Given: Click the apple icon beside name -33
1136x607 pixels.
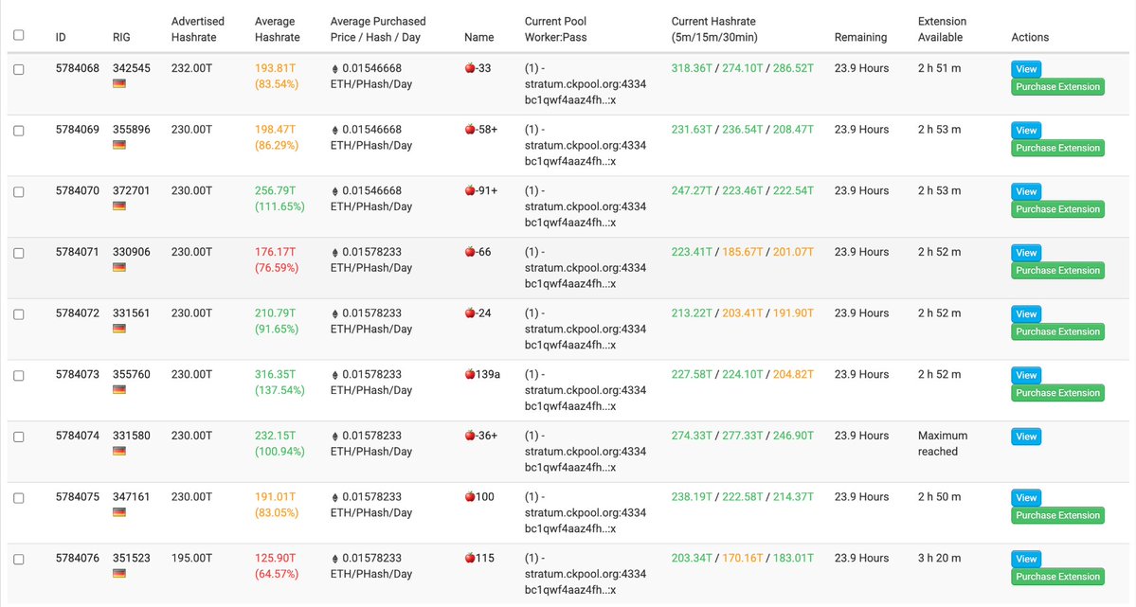Looking at the screenshot, I should tap(470, 68).
